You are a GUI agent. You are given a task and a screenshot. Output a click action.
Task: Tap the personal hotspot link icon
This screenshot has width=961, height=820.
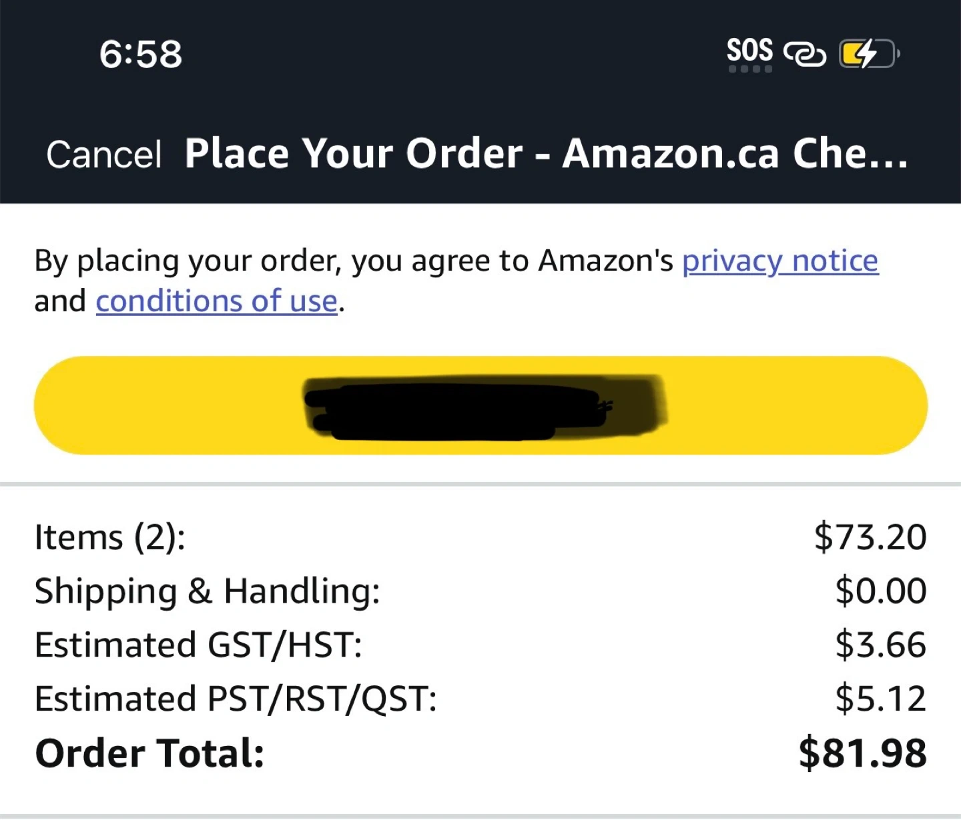click(x=804, y=54)
